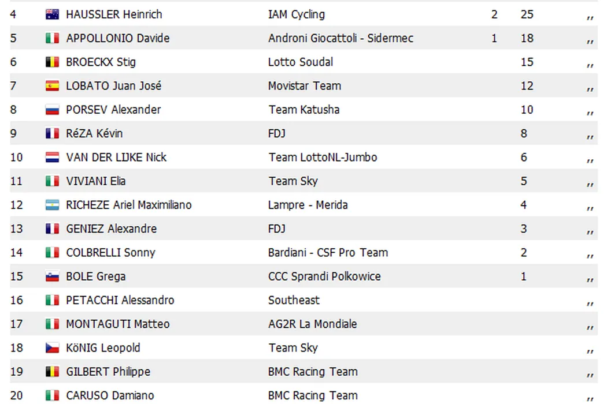Click Dutch flag beside Van der Lijke

coord(52,158)
